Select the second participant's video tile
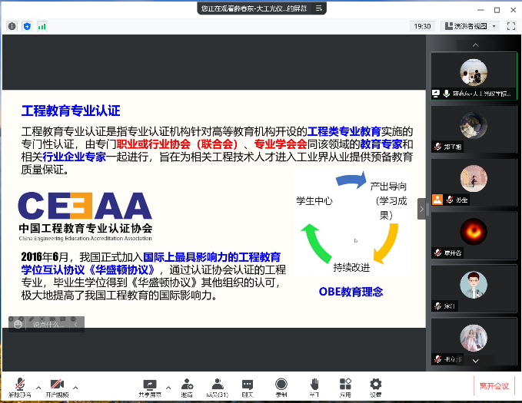This screenshot has width=522, height=403. 474,129
